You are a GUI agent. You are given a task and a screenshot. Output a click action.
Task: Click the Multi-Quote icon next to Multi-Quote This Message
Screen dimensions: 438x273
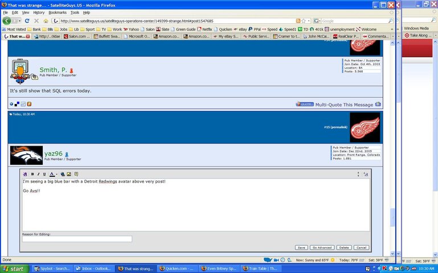tap(378, 104)
